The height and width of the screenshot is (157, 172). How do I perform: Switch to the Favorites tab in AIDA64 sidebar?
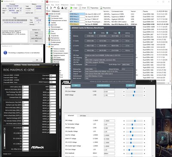(55, 11)
